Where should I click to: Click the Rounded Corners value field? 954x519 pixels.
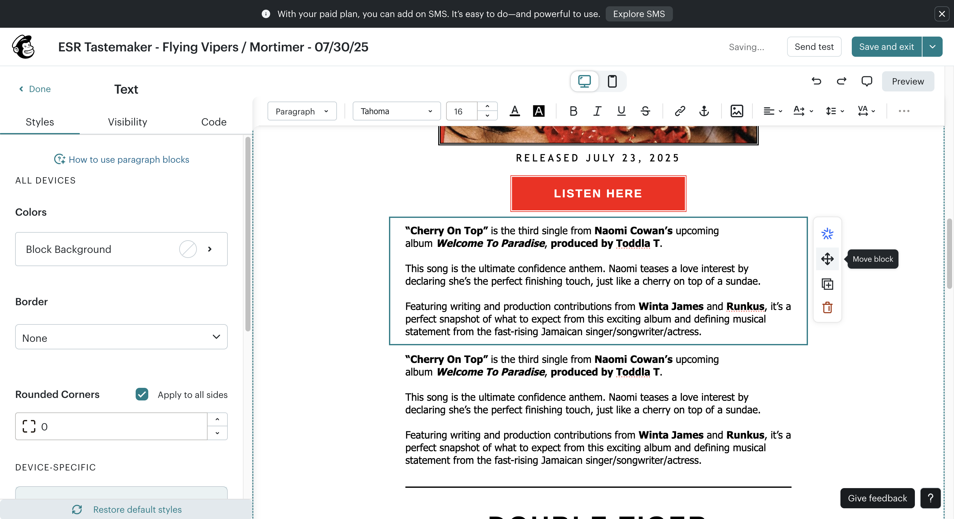(x=111, y=426)
